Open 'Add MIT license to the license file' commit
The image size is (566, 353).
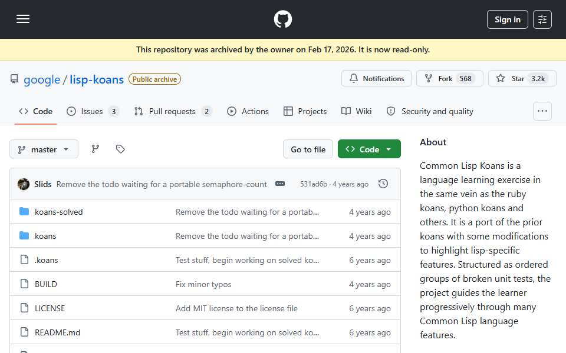[236, 308]
